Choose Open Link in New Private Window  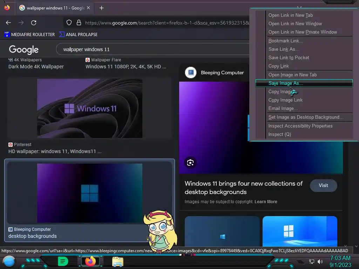pos(304,32)
